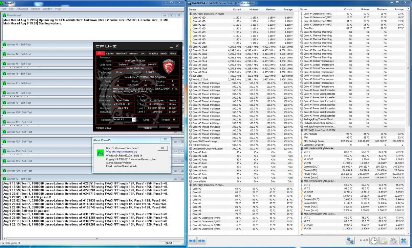This screenshot has height=248, width=412.
Task: Switch to the Mainboard tab in CPU-Z
Action: (122, 53)
